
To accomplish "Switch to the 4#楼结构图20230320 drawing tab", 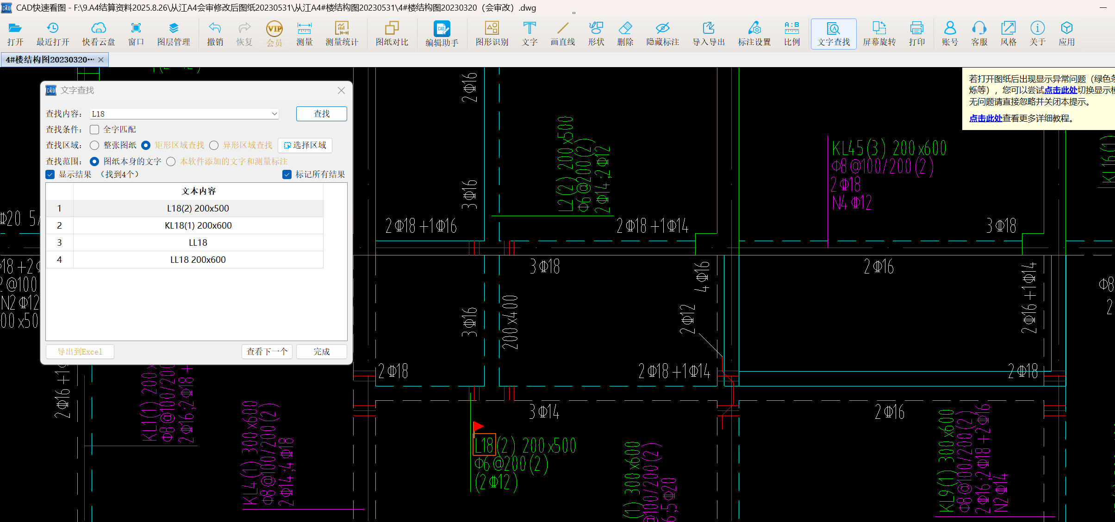I will coord(50,60).
